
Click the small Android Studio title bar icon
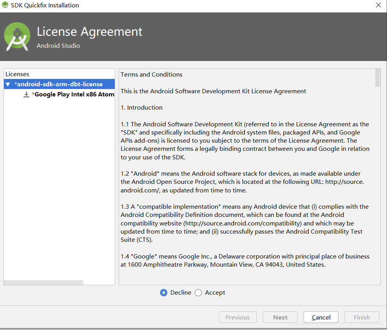pos(5,5)
